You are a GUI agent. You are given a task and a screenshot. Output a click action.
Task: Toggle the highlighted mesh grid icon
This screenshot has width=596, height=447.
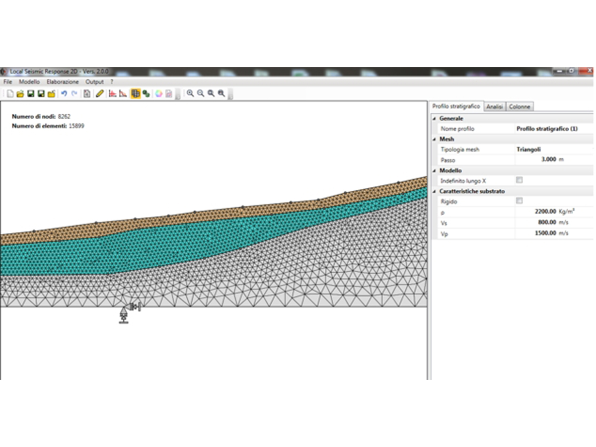click(x=135, y=93)
